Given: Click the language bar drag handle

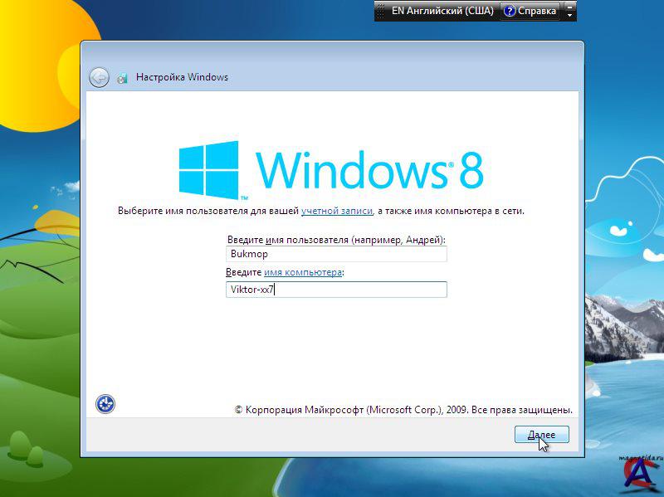Looking at the screenshot, I should pos(381,11).
